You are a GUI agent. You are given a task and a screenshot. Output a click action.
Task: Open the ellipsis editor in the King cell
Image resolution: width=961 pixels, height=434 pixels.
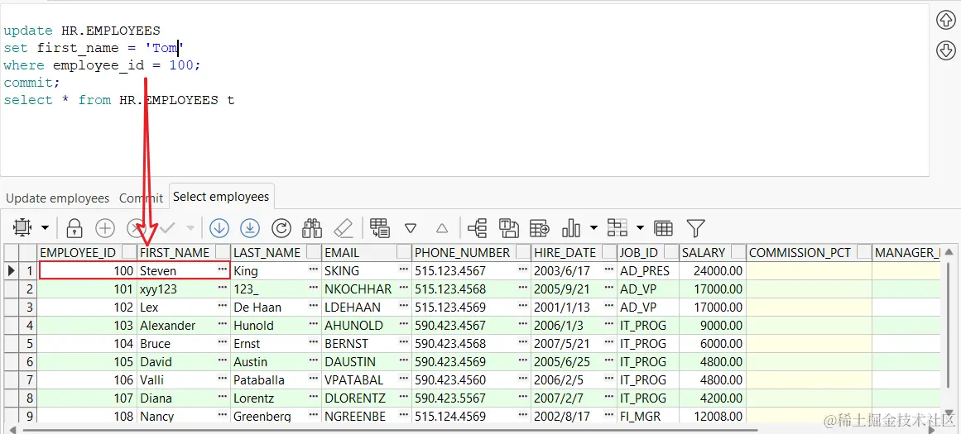pyautogui.click(x=314, y=270)
